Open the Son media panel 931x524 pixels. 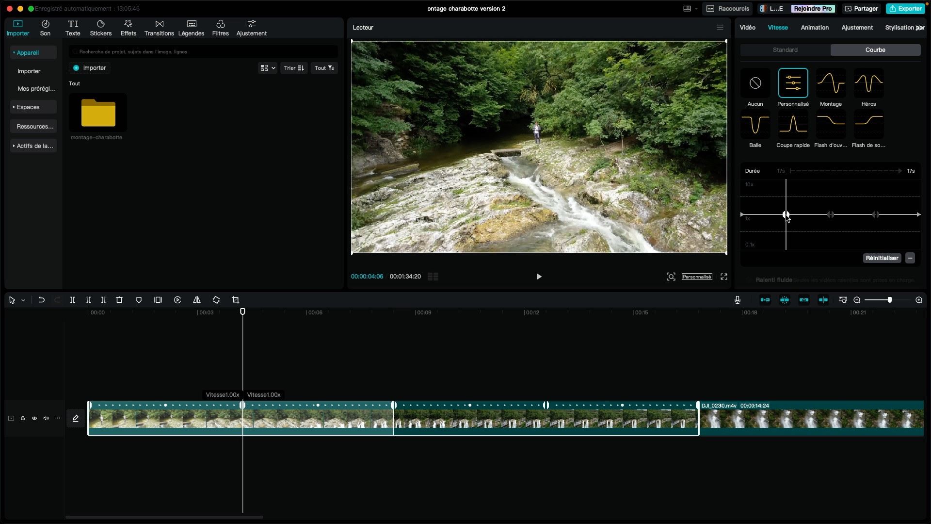[x=45, y=28]
